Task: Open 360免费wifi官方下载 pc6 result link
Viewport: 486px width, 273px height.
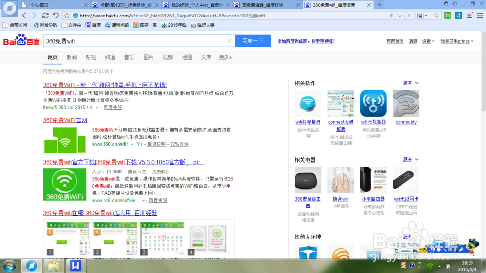Action: tap(123, 162)
